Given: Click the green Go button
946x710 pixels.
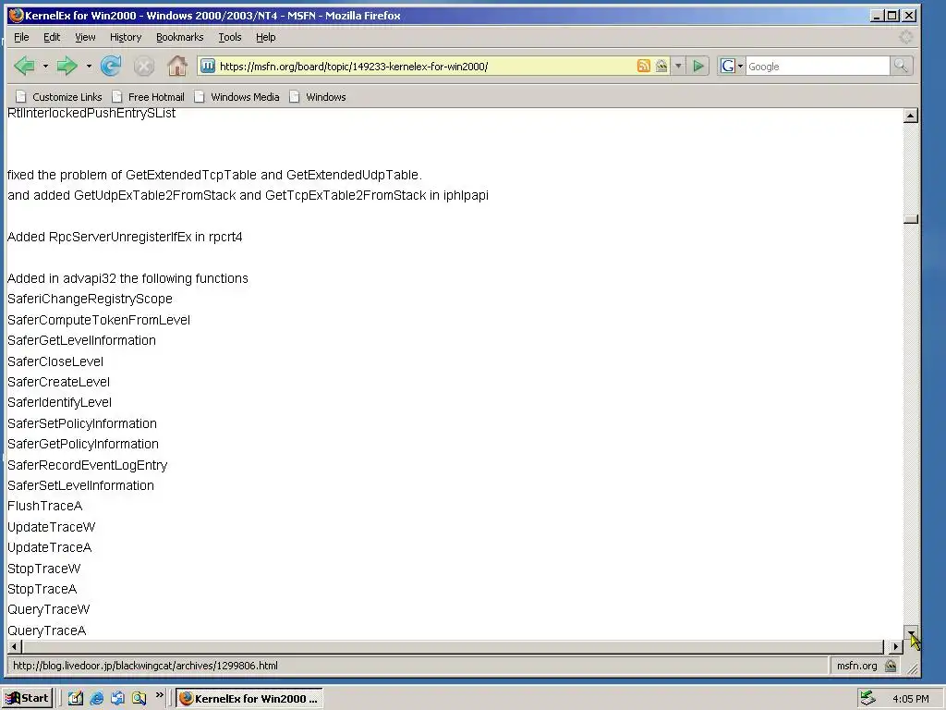Looking at the screenshot, I should tap(698, 66).
